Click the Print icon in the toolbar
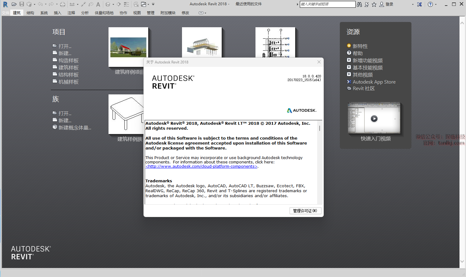This screenshot has width=466, height=277. point(63,4)
